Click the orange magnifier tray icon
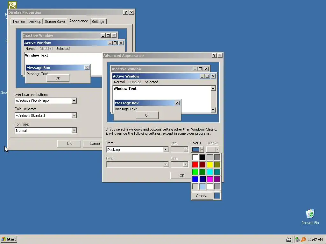This screenshot has width=326, height=244. (303, 240)
